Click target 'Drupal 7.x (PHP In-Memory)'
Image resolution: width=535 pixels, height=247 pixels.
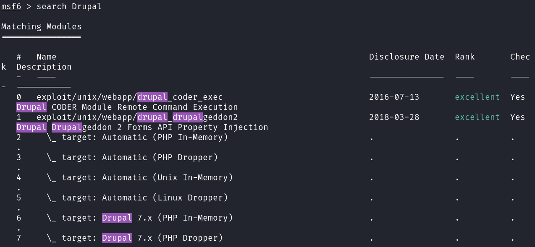167,218
